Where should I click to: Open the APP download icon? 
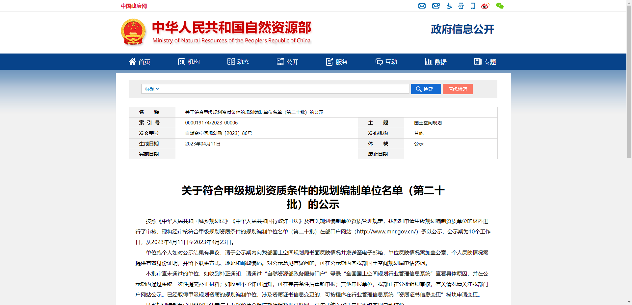click(461, 6)
